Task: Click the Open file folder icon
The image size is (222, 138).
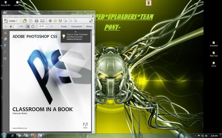Action: coord(25,21)
